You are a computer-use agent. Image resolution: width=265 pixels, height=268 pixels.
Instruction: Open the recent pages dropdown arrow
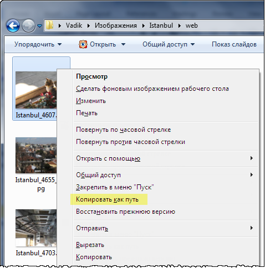(x=39, y=26)
